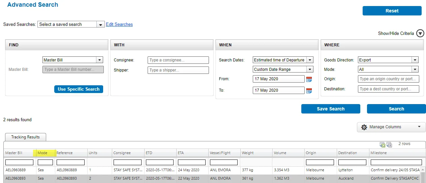
Task: Open the From date calendar picker icon
Action: coord(309,79)
